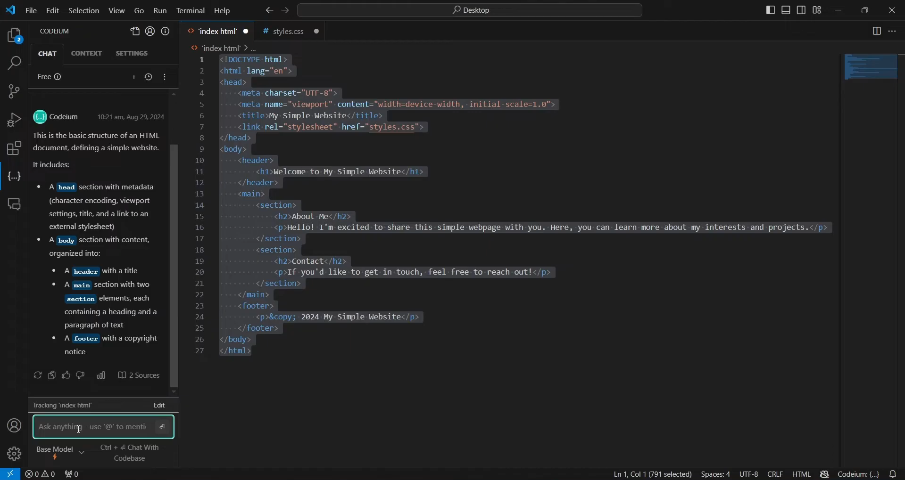Screen dimensions: 905x480
Task: Start a new conversation with plus icon
Action: tap(134, 77)
